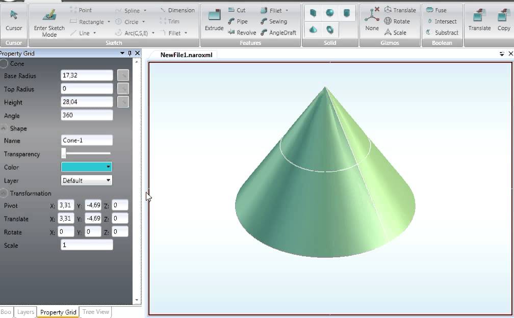514x318 pixels.
Task: Enable the Translate gizmo
Action: pyautogui.click(x=400, y=10)
